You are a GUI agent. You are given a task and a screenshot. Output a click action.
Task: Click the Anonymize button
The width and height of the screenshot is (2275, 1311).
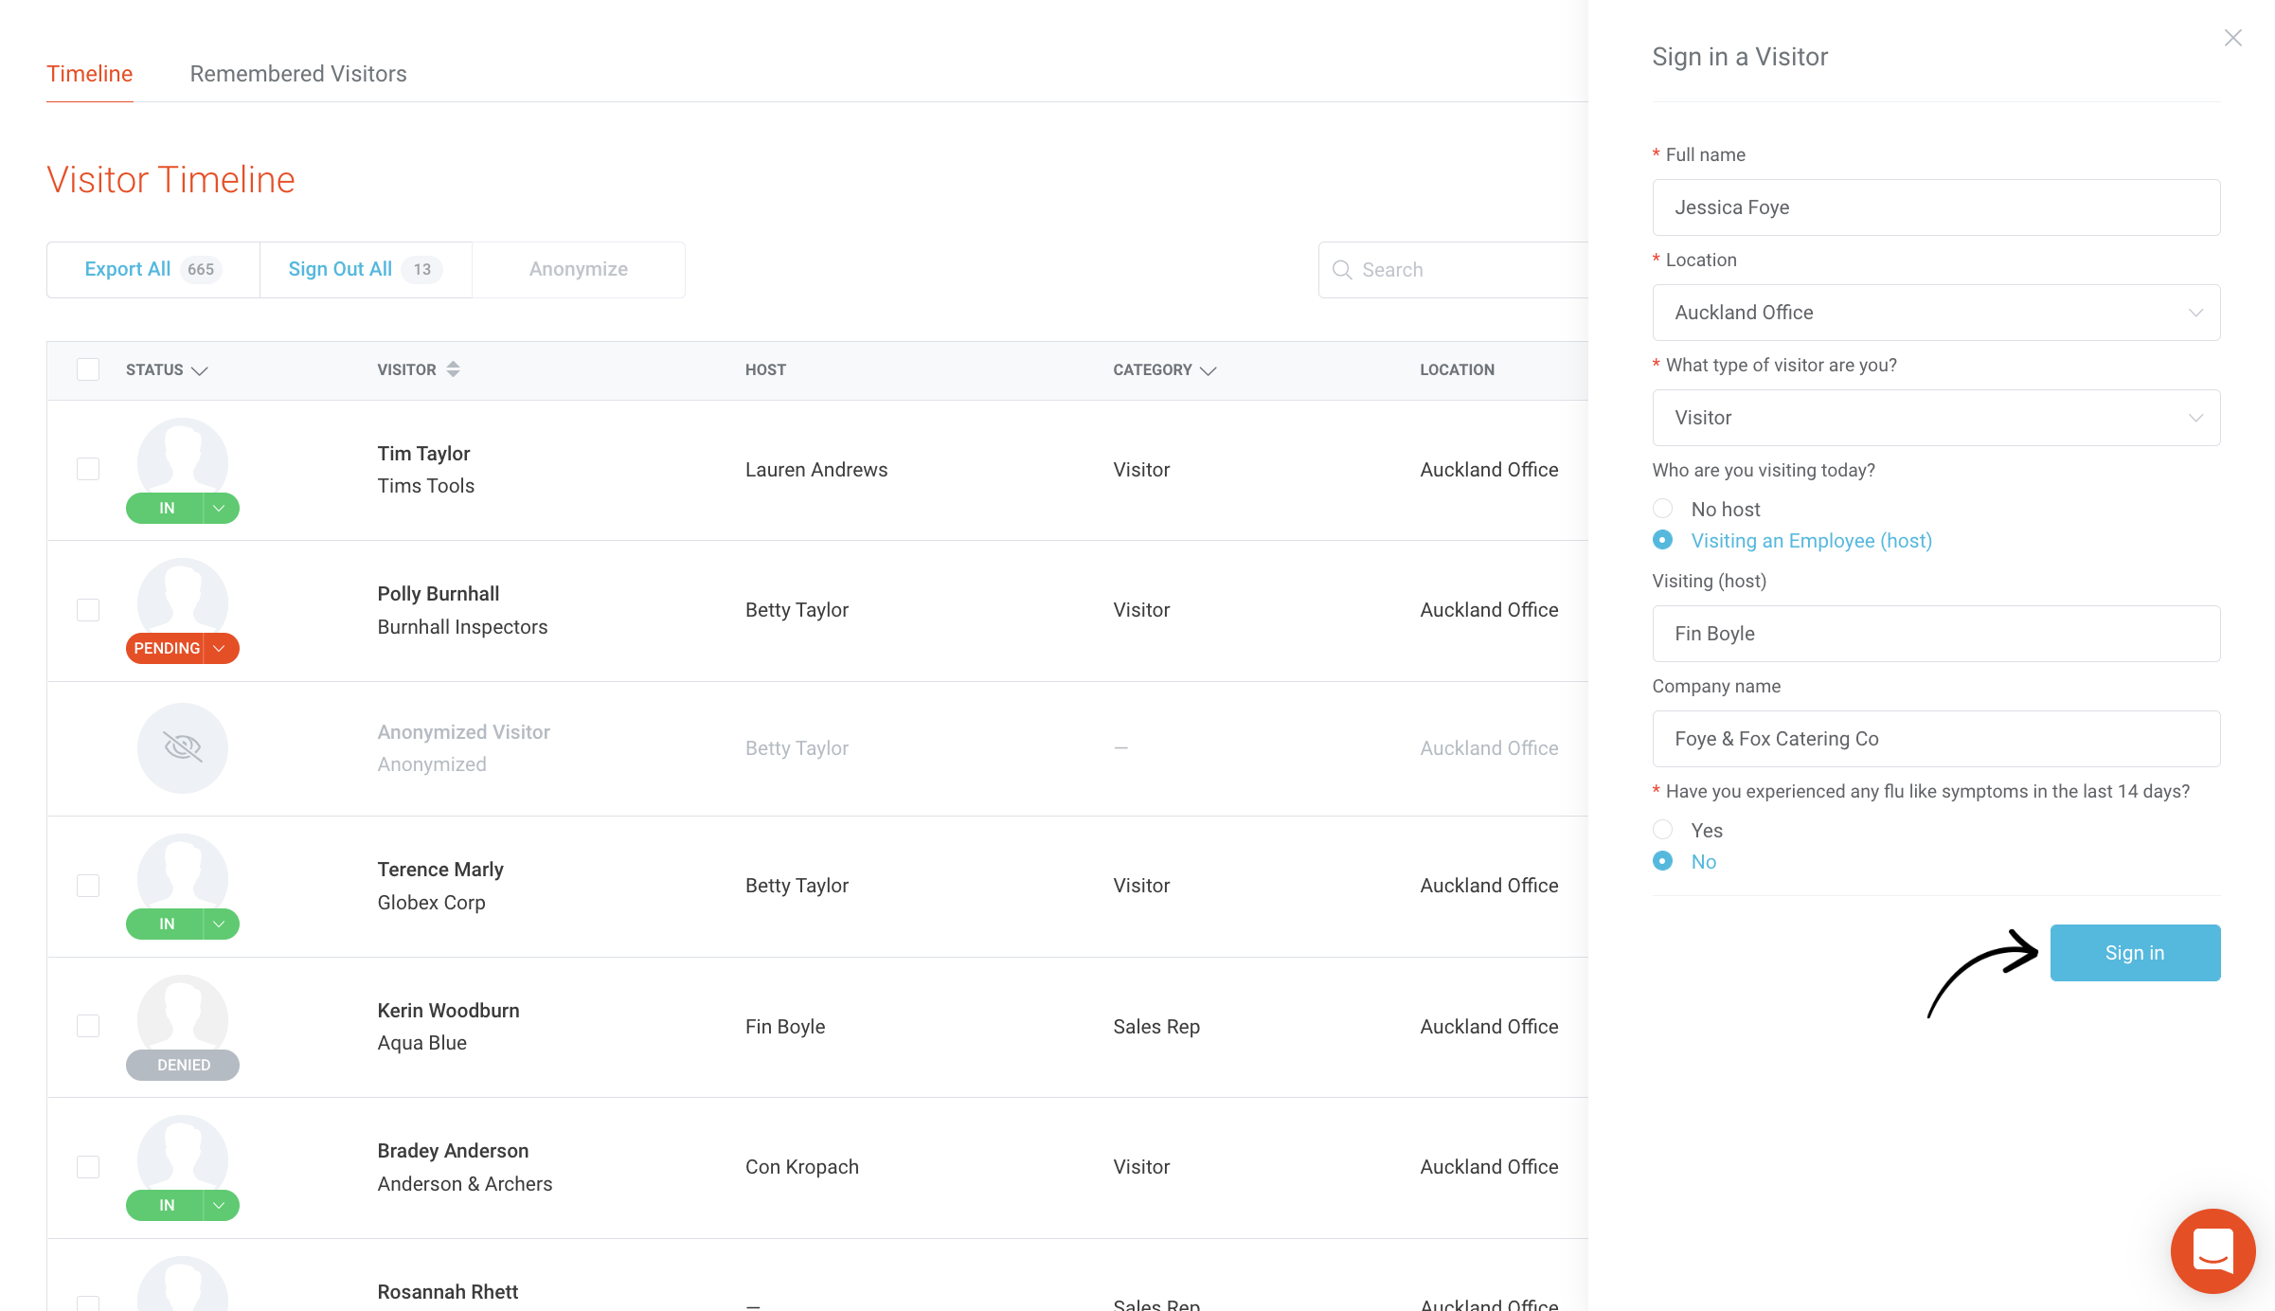point(579,270)
